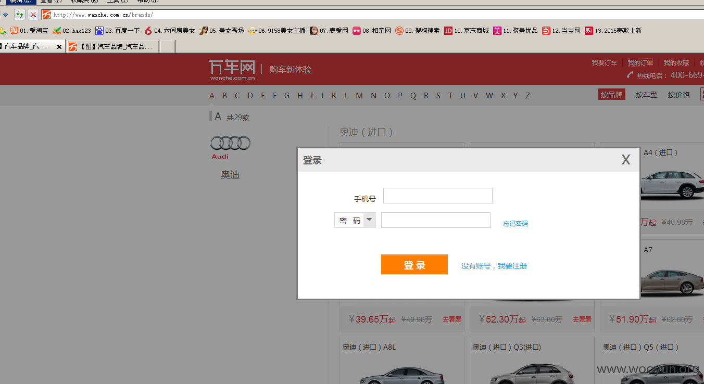Viewport: 704px width, 384px height.
Task: Open the 六间房美女 bookmark
Action: pyautogui.click(x=170, y=31)
